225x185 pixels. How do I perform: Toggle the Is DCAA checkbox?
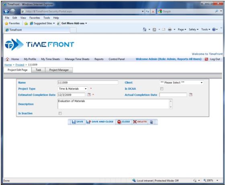(x=162, y=89)
